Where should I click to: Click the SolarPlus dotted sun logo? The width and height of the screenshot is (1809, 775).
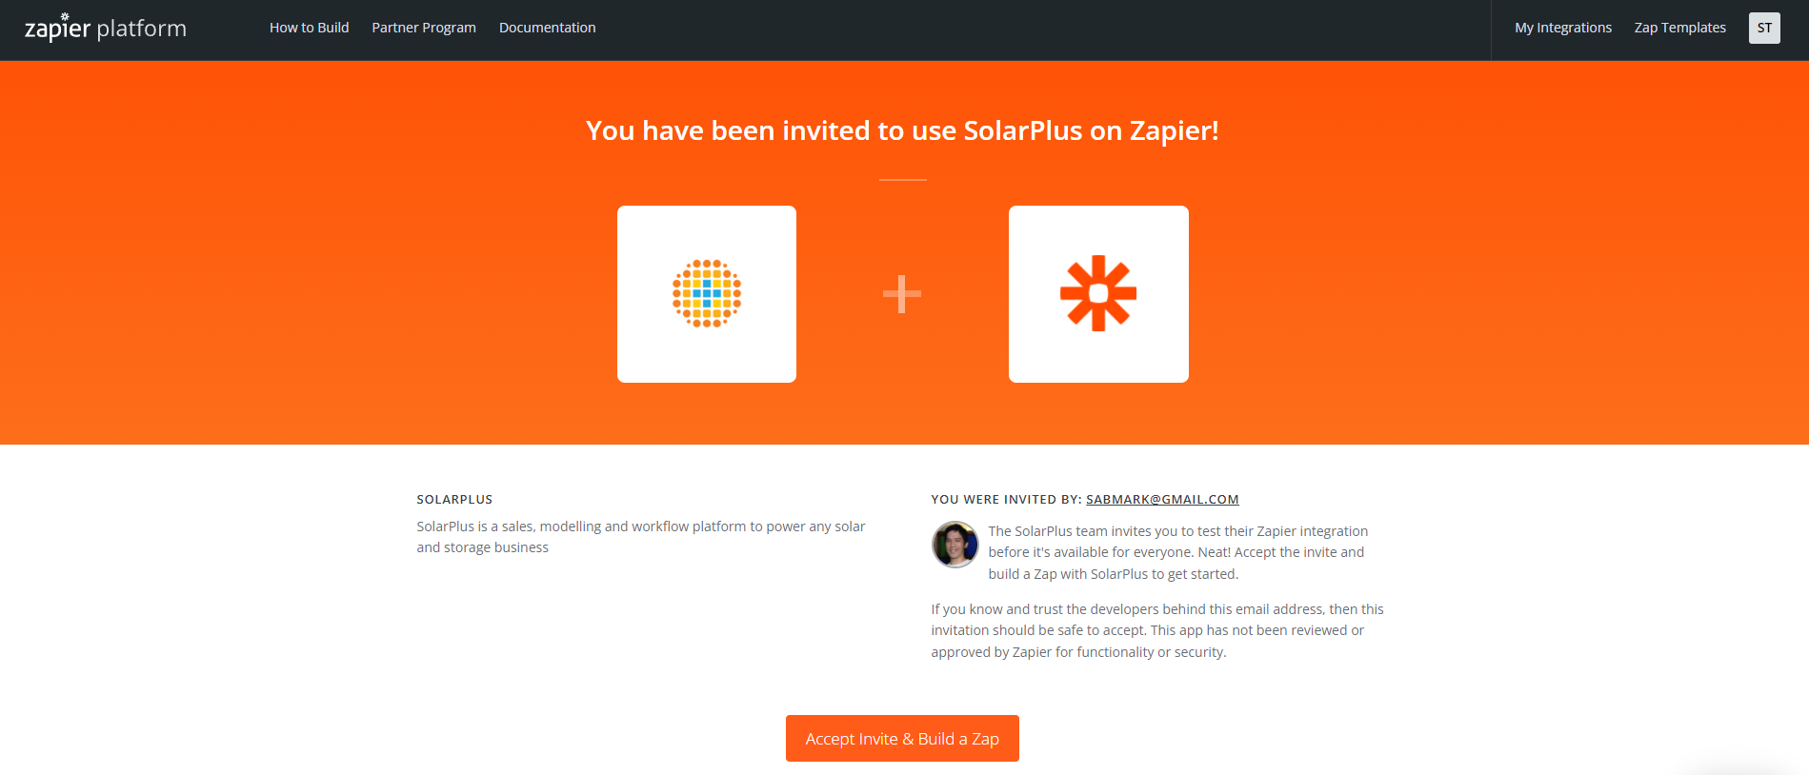[x=707, y=293]
